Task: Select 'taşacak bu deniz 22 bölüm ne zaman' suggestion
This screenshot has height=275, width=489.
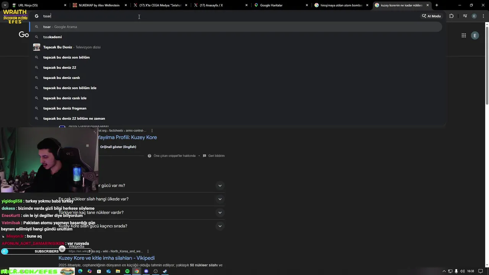Action: pyautogui.click(x=236, y=118)
